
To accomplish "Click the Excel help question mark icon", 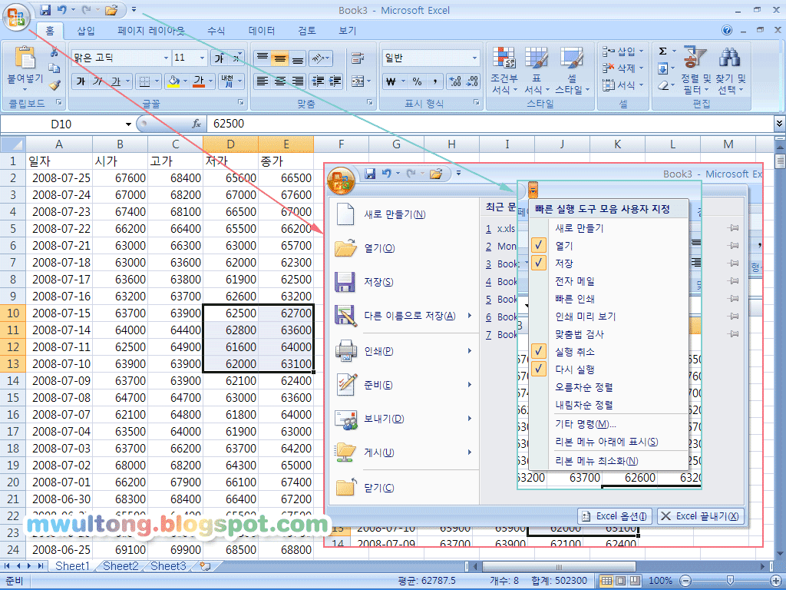I will 727,30.
